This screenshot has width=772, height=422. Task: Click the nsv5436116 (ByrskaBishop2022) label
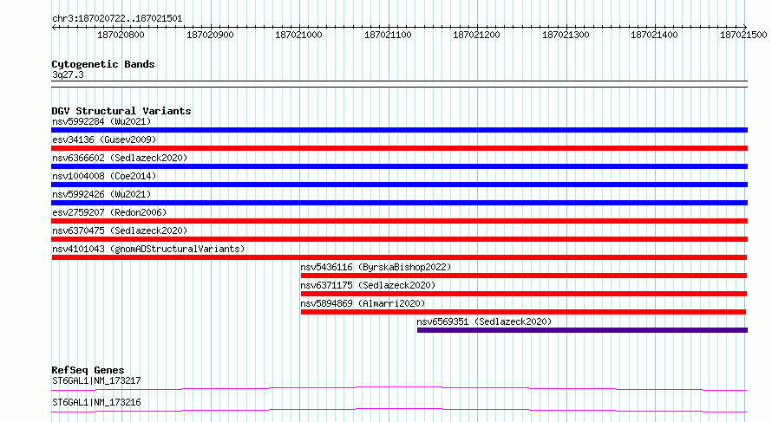click(x=376, y=267)
